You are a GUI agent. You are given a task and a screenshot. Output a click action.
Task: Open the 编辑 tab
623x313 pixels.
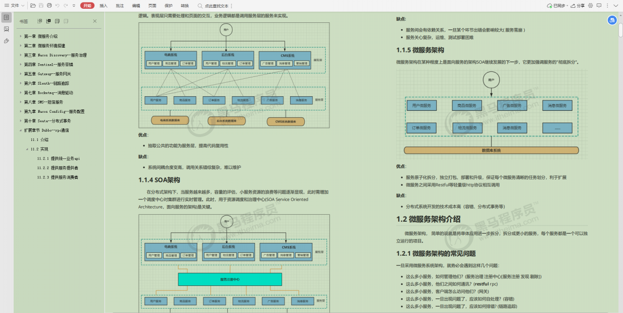point(136,5)
